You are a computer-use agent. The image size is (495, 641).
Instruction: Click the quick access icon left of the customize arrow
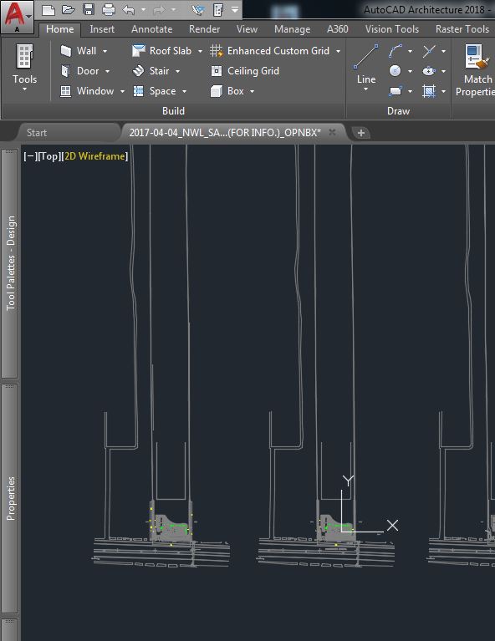218,9
